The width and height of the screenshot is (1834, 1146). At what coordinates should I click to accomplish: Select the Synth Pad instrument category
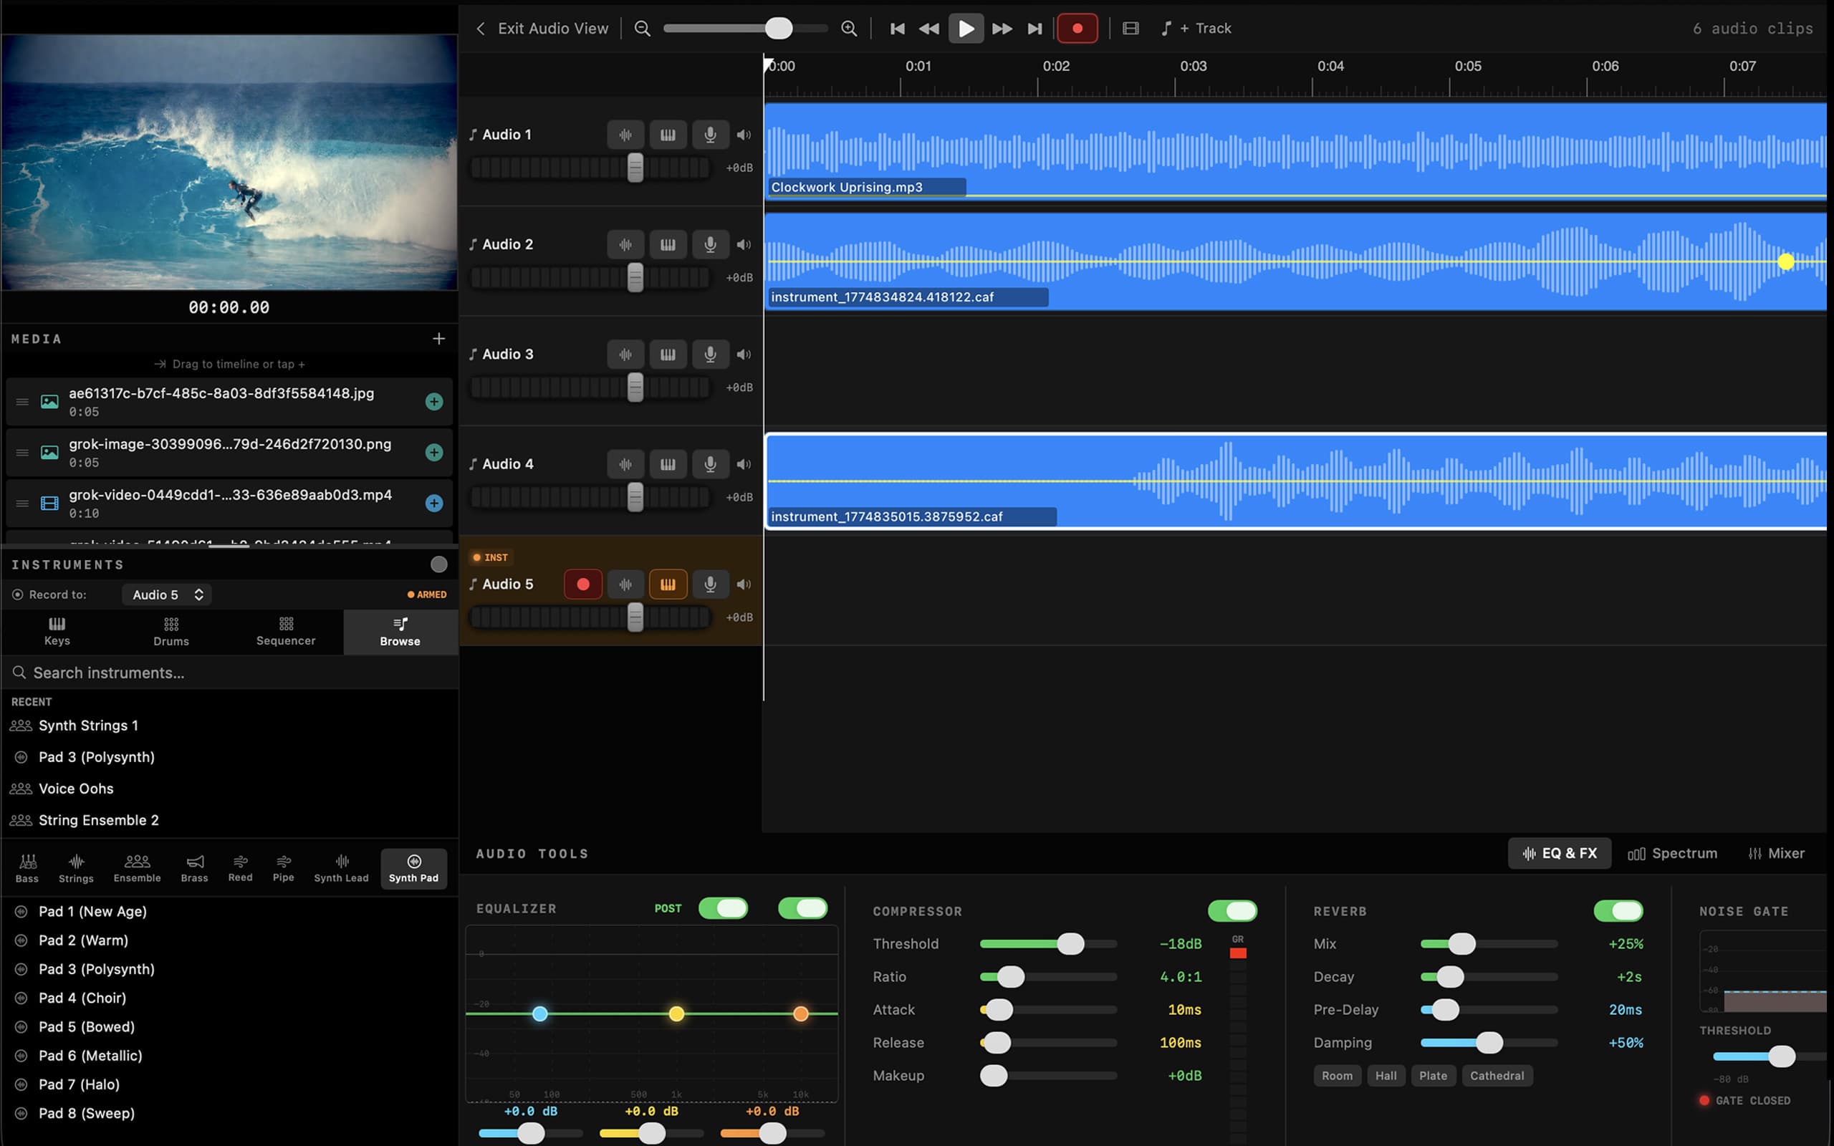click(x=413, y=868)
